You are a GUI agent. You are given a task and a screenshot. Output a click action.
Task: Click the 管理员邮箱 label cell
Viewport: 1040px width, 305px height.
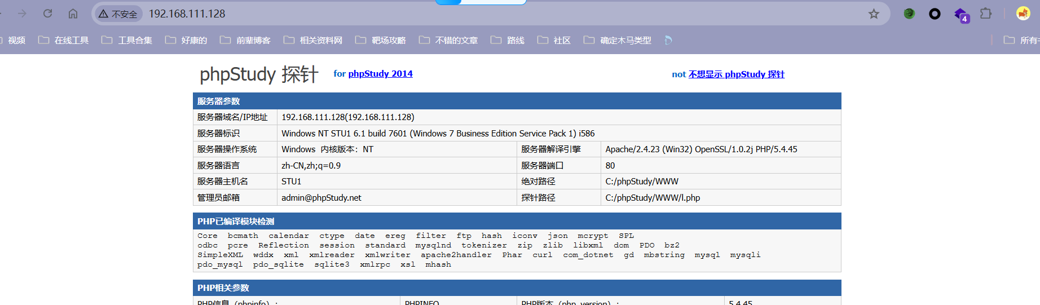(235, 198)
